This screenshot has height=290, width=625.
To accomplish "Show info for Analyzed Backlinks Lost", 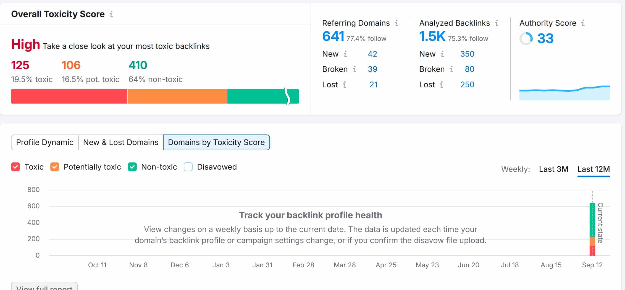I will pos(442,85).
